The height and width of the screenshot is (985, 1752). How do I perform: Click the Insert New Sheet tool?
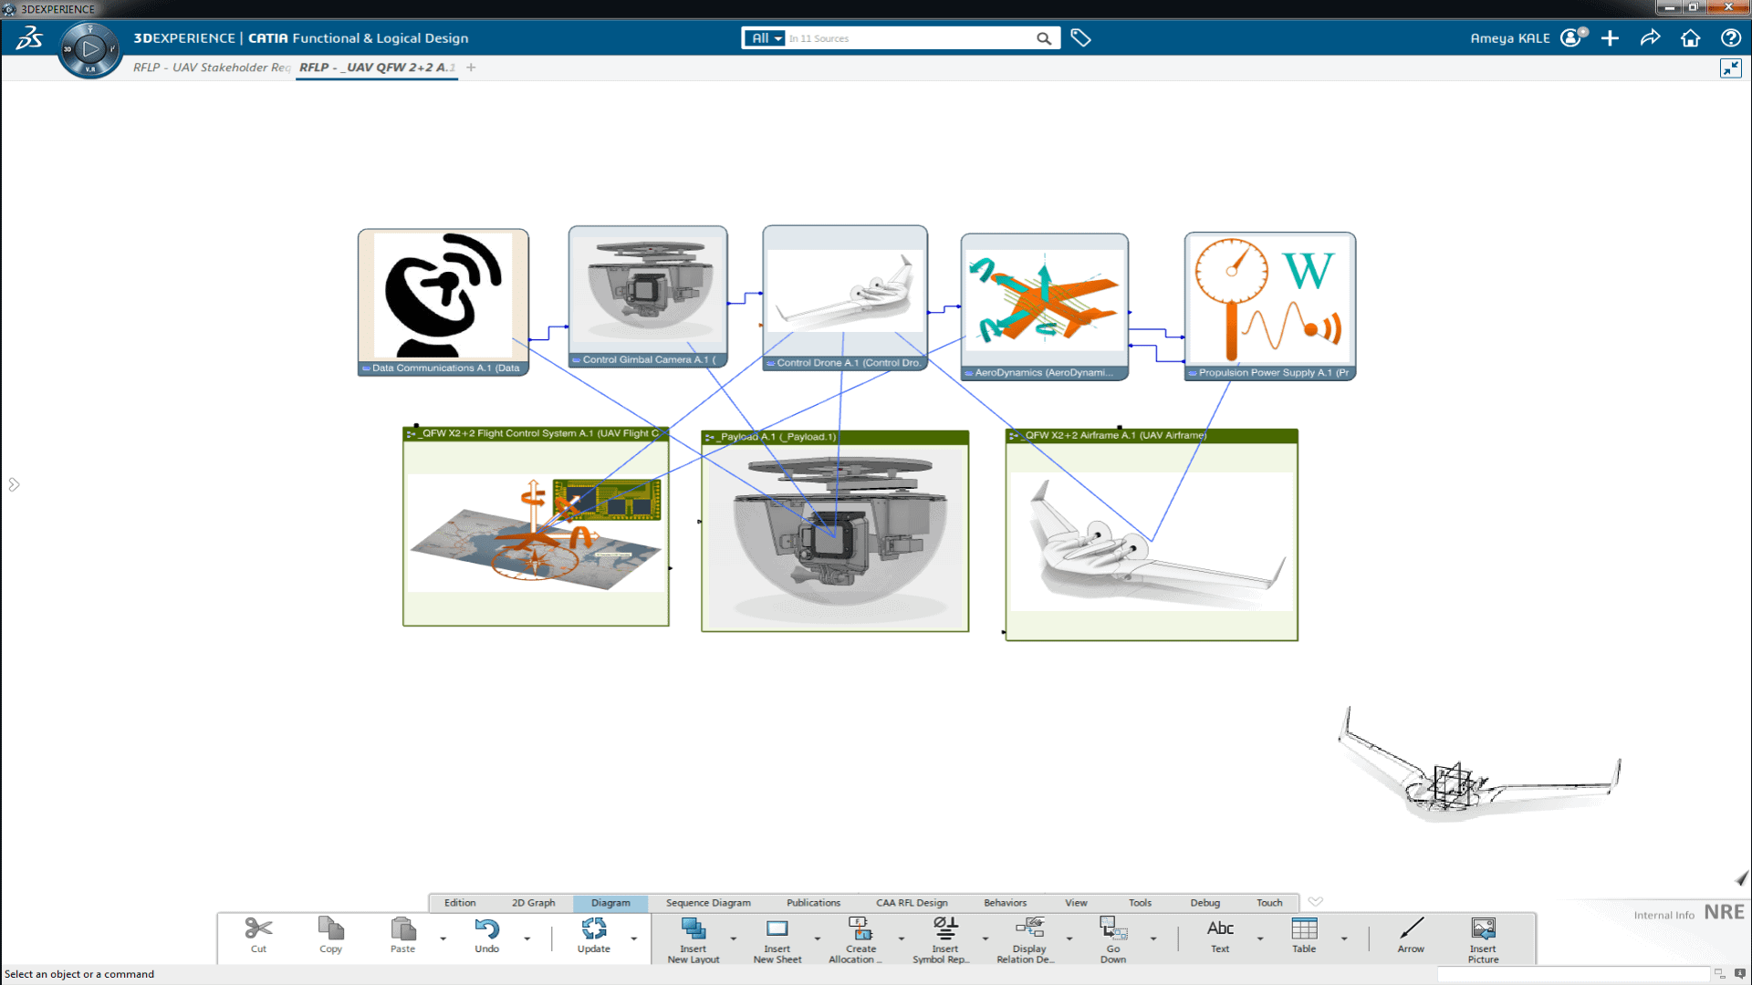pyautogui.click(x=777, y=929)
